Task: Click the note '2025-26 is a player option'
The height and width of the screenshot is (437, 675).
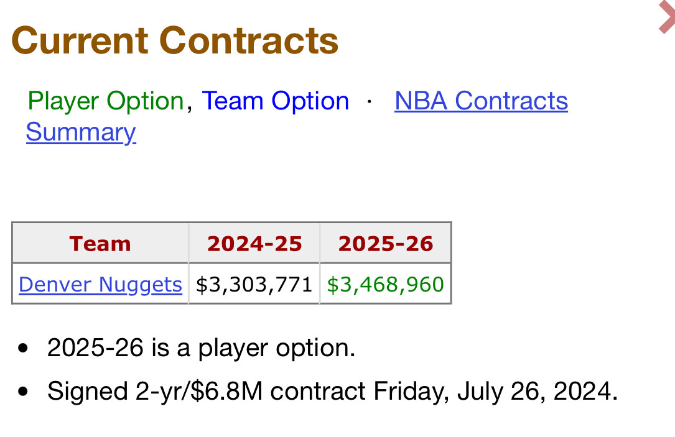Action: [x=201, y=347]
